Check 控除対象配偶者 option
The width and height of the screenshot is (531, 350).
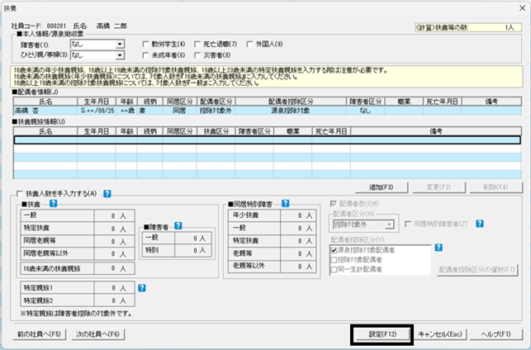334,260
